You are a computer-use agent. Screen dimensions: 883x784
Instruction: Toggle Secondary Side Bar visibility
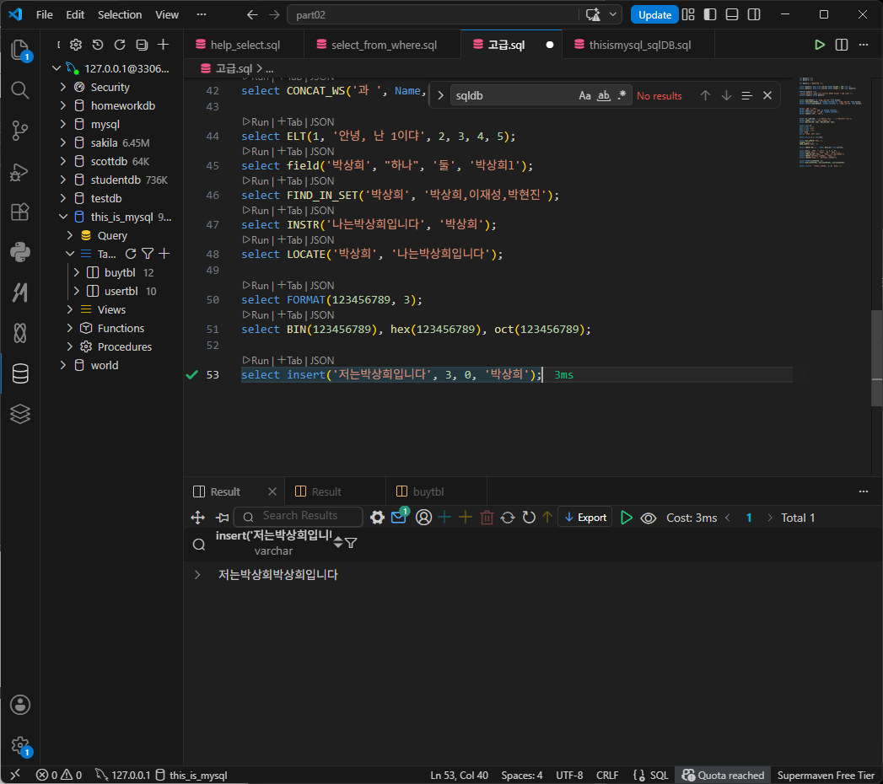click(754, 14)
